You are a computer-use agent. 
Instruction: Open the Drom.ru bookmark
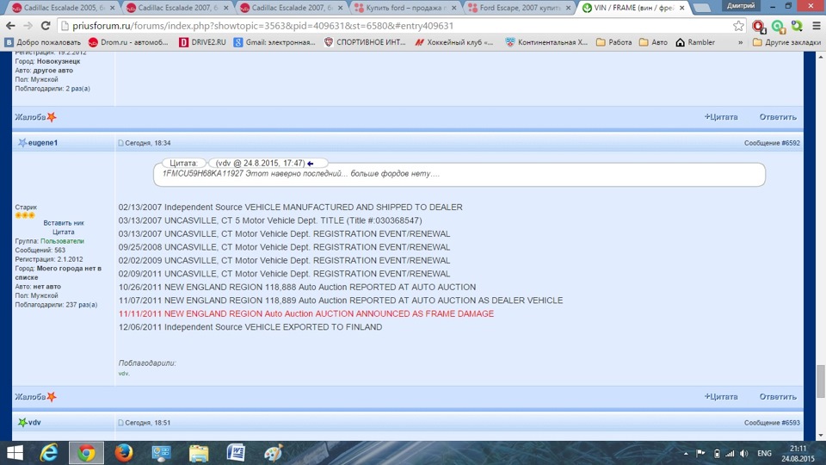(x=128, y=42)
